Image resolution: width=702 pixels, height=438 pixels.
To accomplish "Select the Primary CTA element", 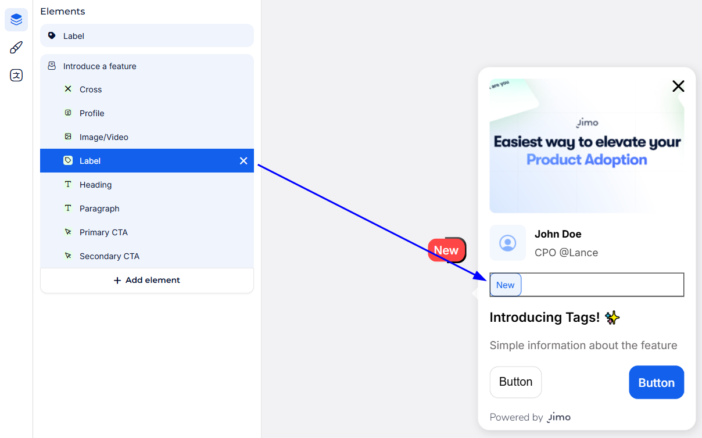I will pyautogui.click(x=103, y=232).
